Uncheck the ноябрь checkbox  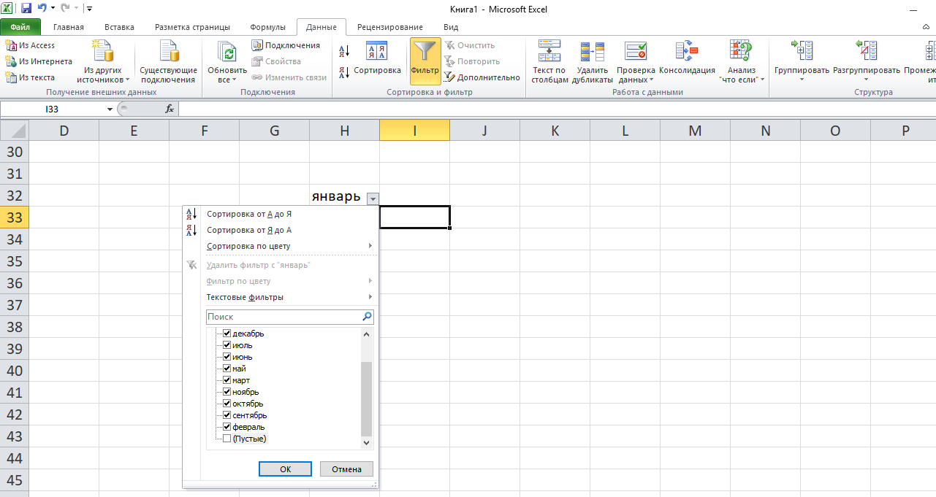(227, 392)
